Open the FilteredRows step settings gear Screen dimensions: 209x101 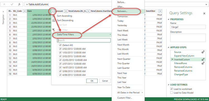tap(203, 63)
